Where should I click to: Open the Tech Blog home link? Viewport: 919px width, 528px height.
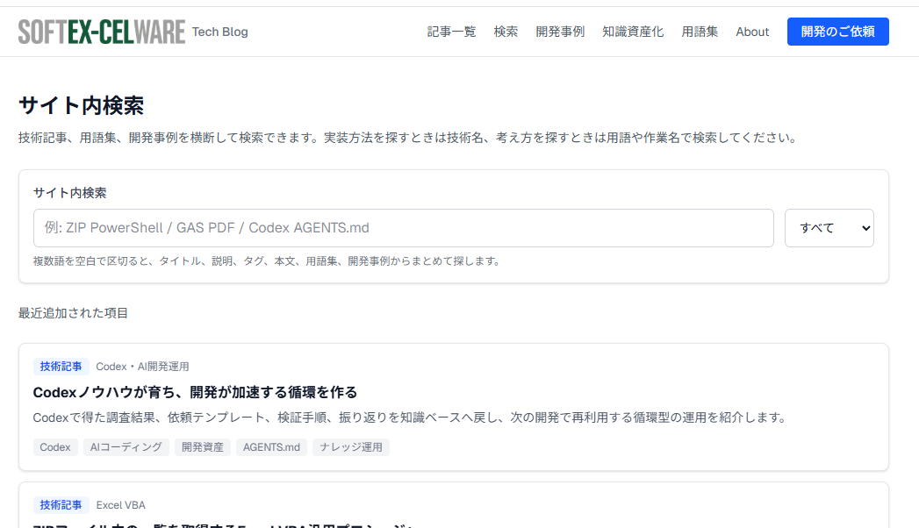pos(219,32)
